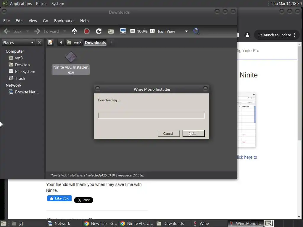Open the System menu in top panel
The height and width of the screenshot is (227, 303).
pos(58,4)
